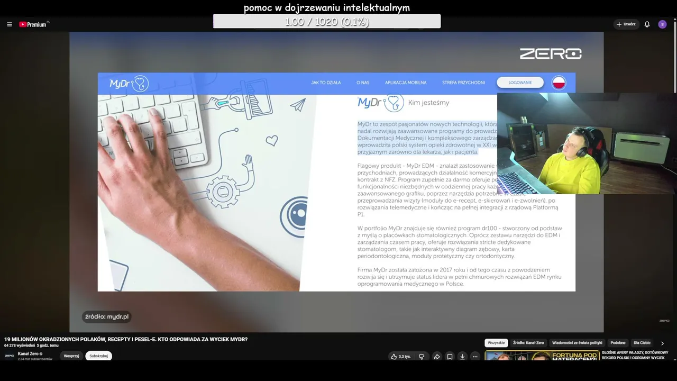Click the 64 278 wyświetleń view count
677x381 pixels.
(19, 346)
